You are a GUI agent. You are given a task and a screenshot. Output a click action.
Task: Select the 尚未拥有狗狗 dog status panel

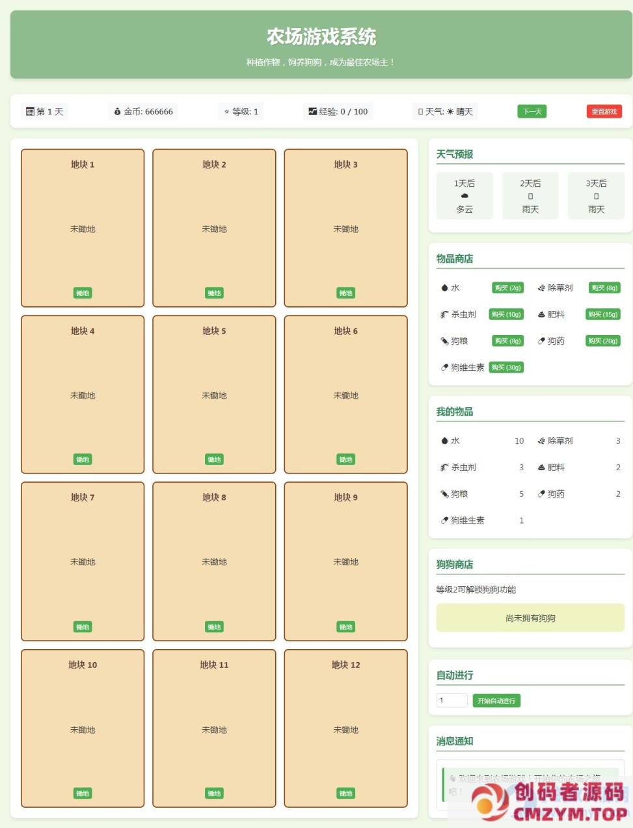530,618
